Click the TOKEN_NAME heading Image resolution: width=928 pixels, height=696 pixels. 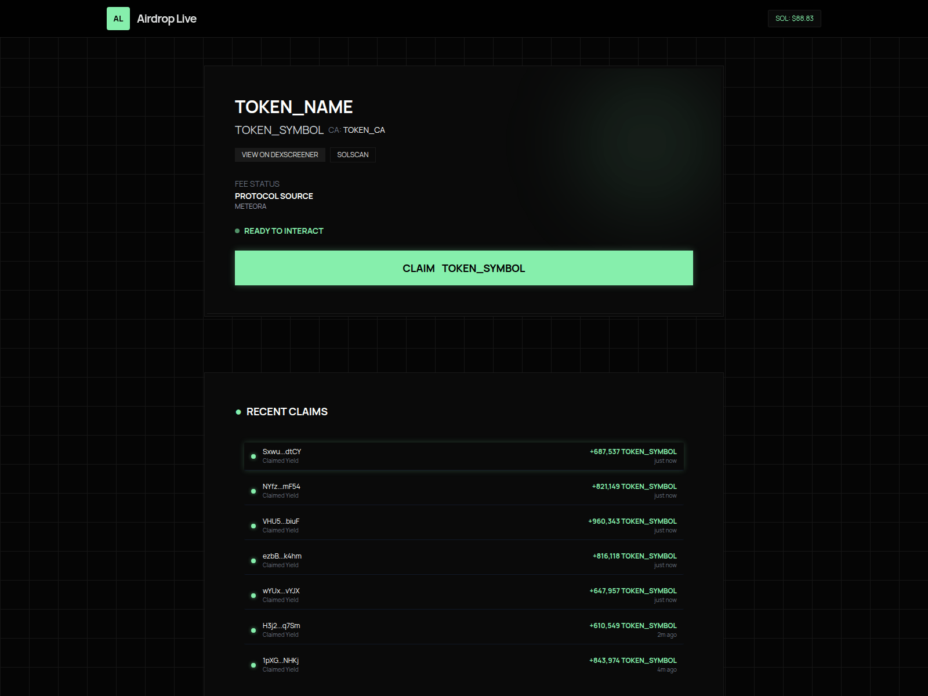point(293,107)
